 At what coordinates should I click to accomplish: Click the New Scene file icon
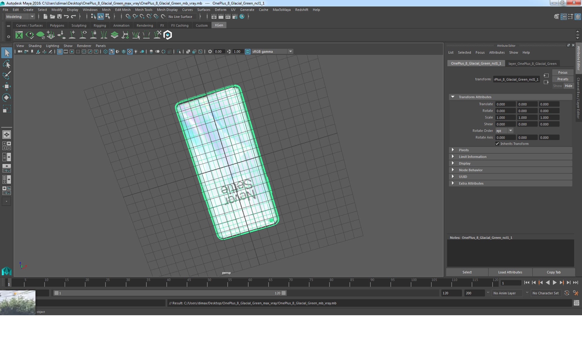tap(45, 17)
